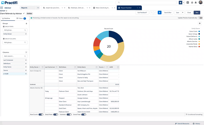Image resolution: width=204 pixels, height=125 pixels.
Task: Disable the Row Counts toggle
Action: click(x=41, y=114)
